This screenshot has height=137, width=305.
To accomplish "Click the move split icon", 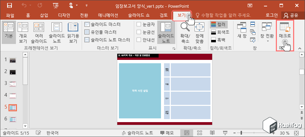I will coord(252,40).
